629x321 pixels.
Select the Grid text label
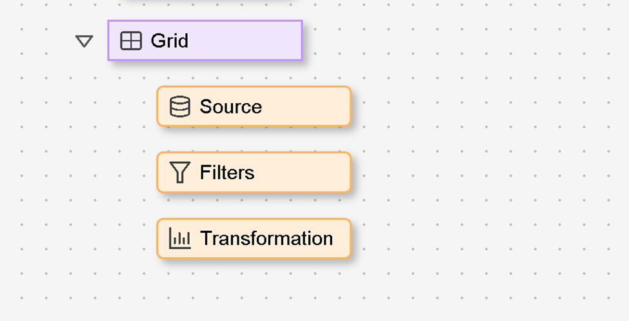point(170,41)
